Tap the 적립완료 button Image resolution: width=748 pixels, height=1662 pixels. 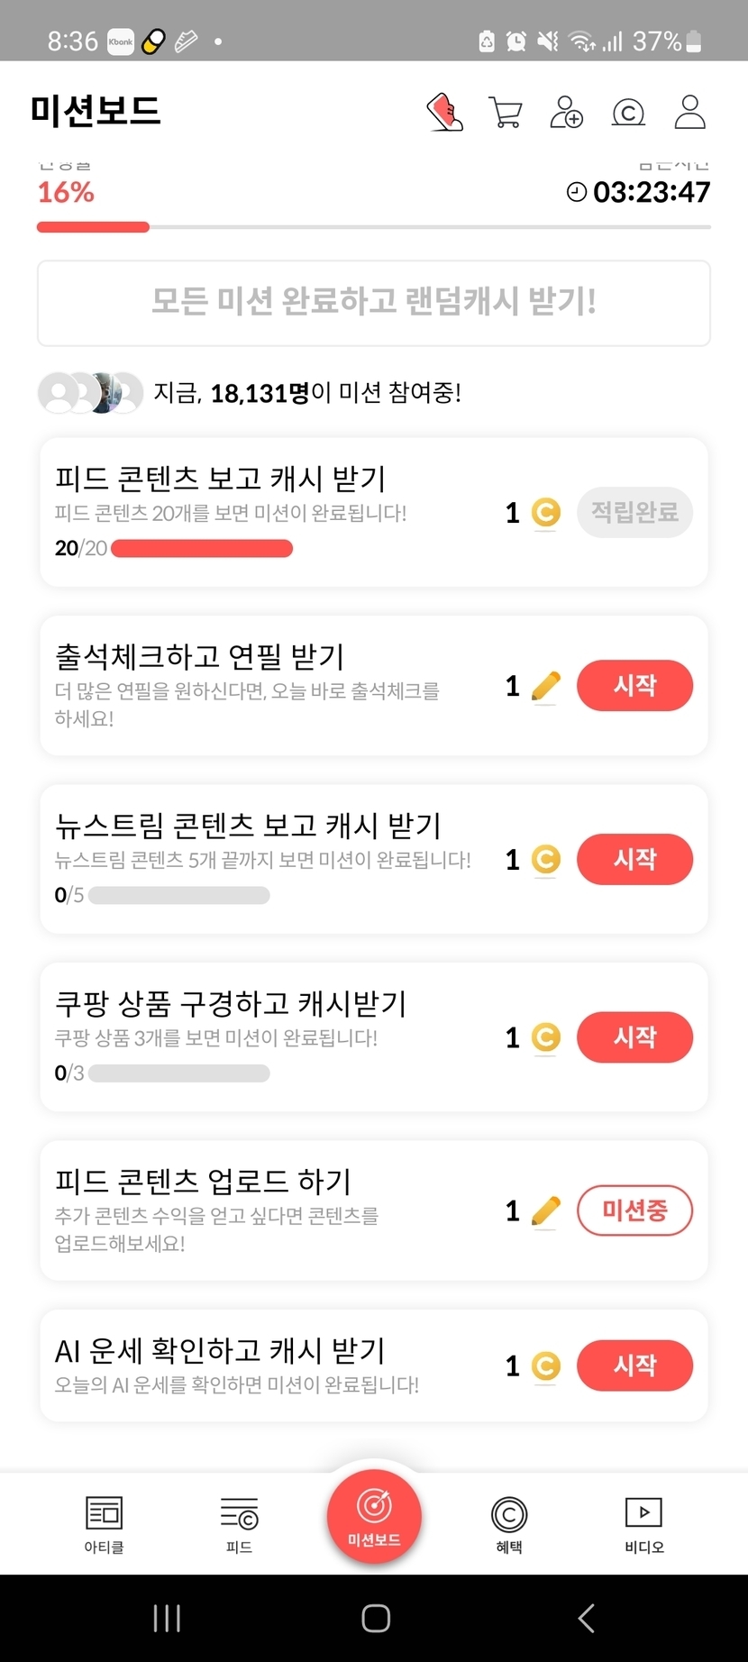pos(634,513)
